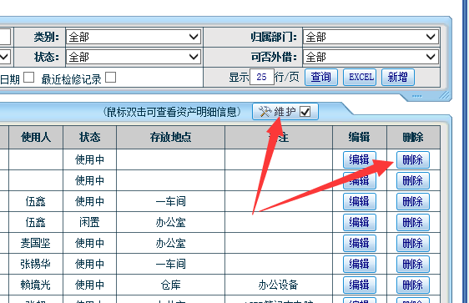Click the panel resize grip icon
Screen dimensions: 469x303
(x=445, y=95)
